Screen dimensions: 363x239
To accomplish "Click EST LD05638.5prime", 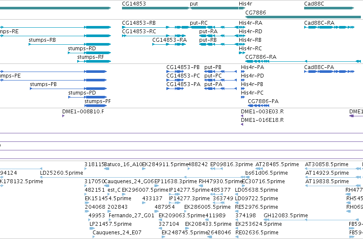I will click(237, 194).
